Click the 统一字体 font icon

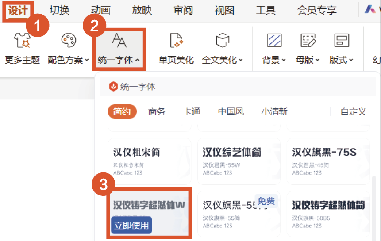point(119,41)
